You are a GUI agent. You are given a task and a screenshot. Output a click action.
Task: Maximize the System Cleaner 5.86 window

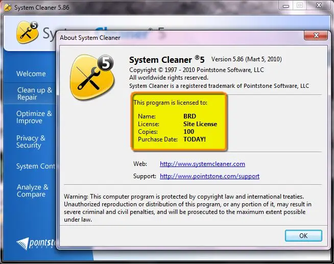coord(299,6)
